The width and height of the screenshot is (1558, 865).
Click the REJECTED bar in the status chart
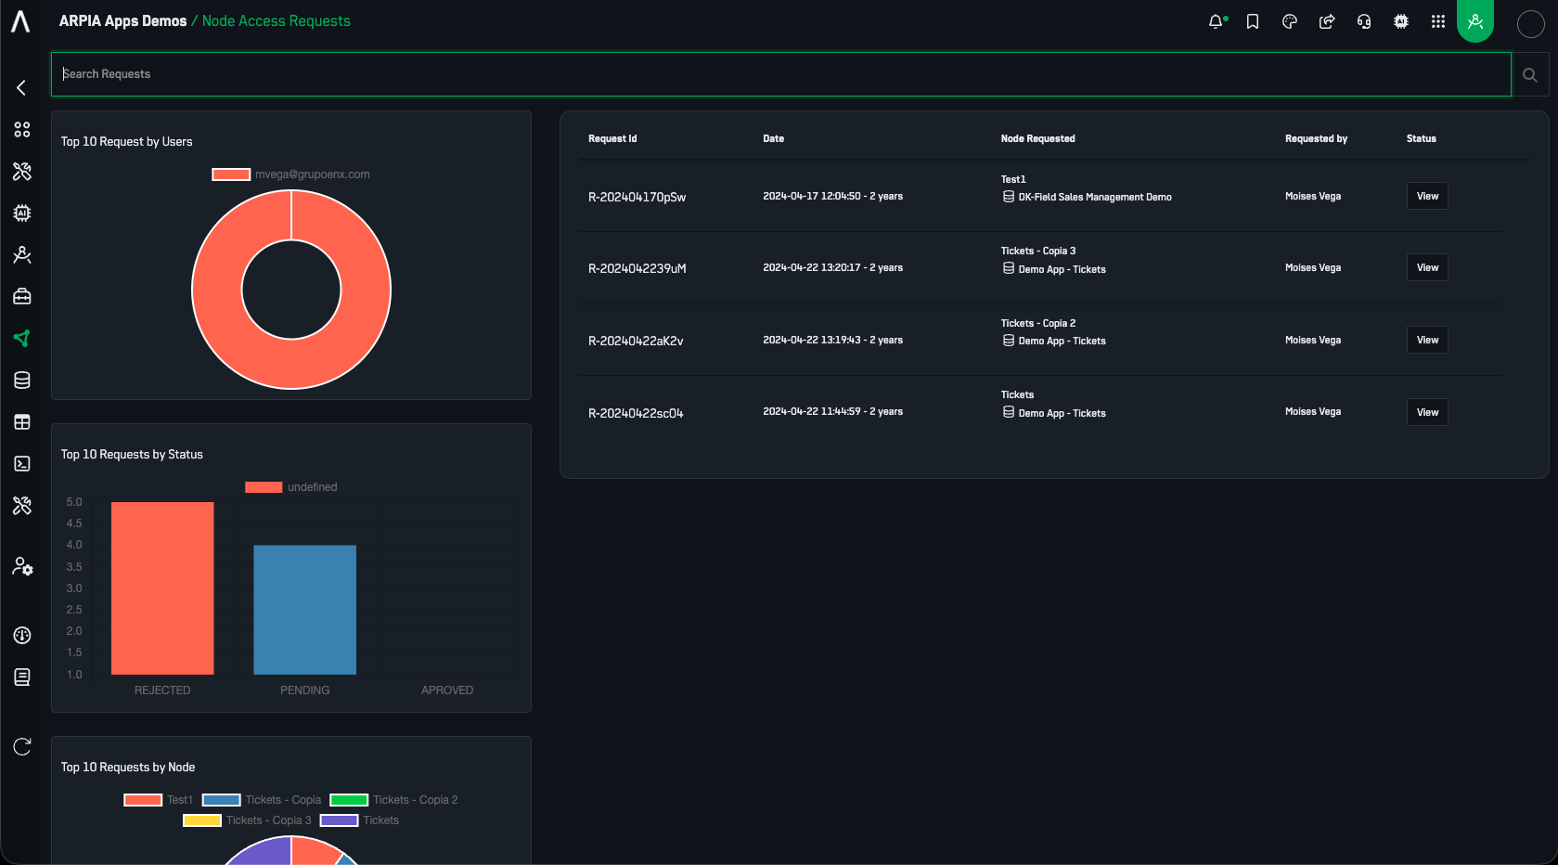click(162, 588)
